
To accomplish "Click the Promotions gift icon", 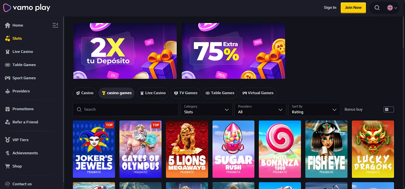I will click(x=7, y=109).
